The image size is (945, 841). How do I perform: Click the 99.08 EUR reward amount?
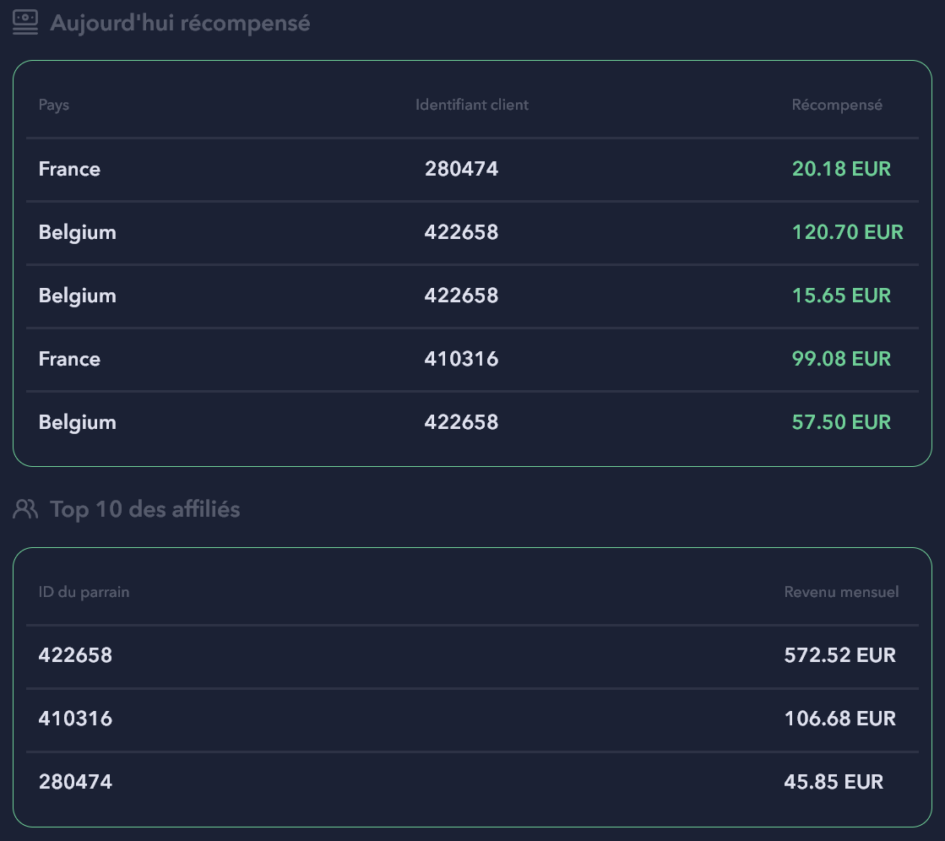pos(841,359)
